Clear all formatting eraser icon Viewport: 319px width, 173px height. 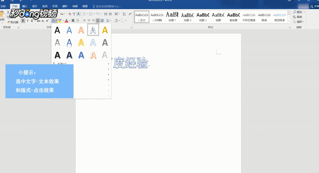pos(70,14)
